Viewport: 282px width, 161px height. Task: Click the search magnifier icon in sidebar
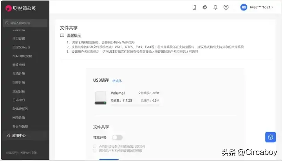(x=7, y=23)
